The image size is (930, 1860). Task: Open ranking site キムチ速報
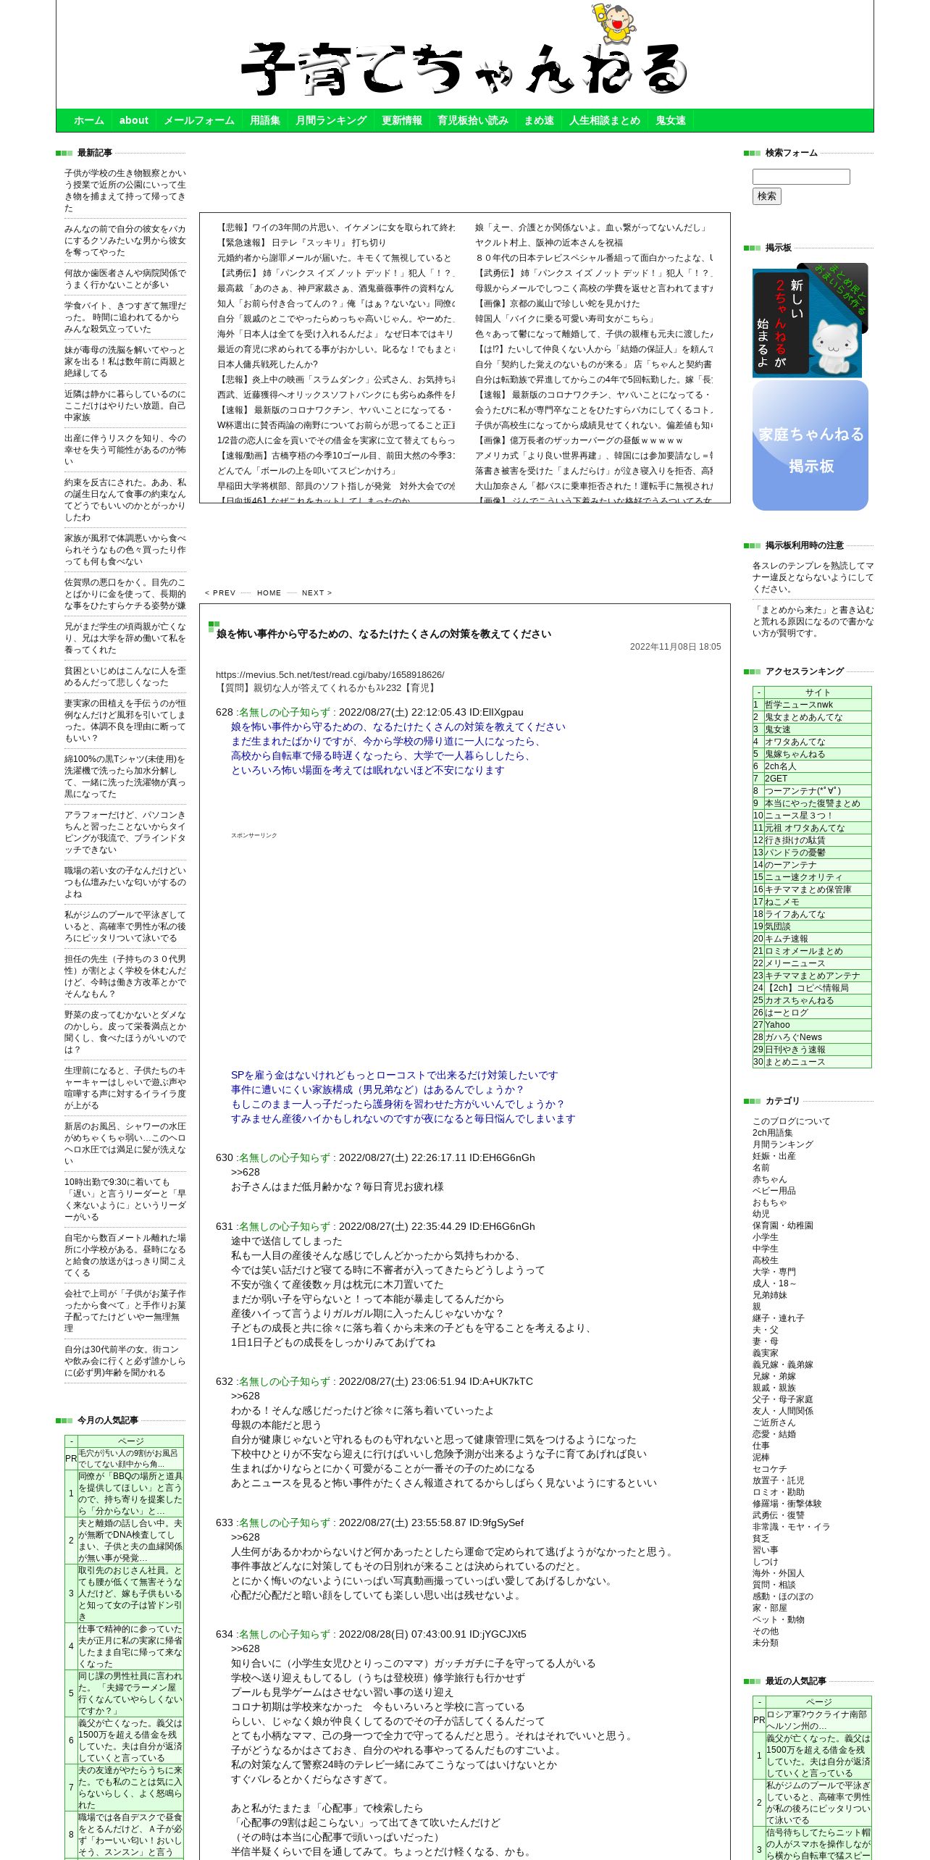tap(787, 939)
